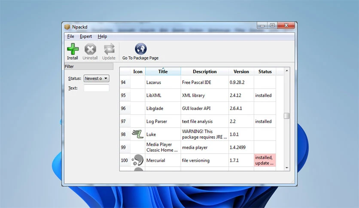Screen dimensions: 359x208
Task: Click version 0.9.28.2 cell
Action: pos(241,82)
